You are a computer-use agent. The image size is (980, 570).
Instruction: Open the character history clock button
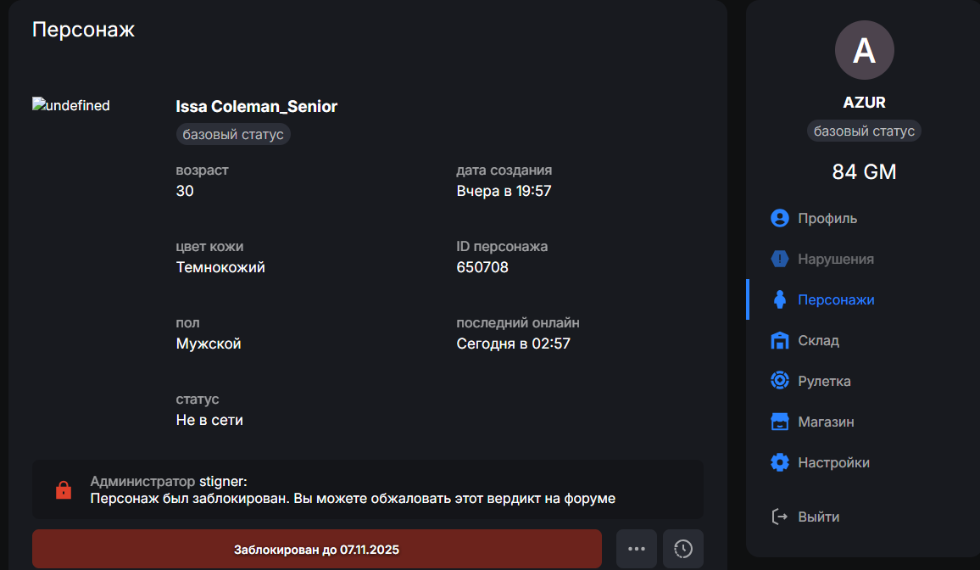(683, 549)
